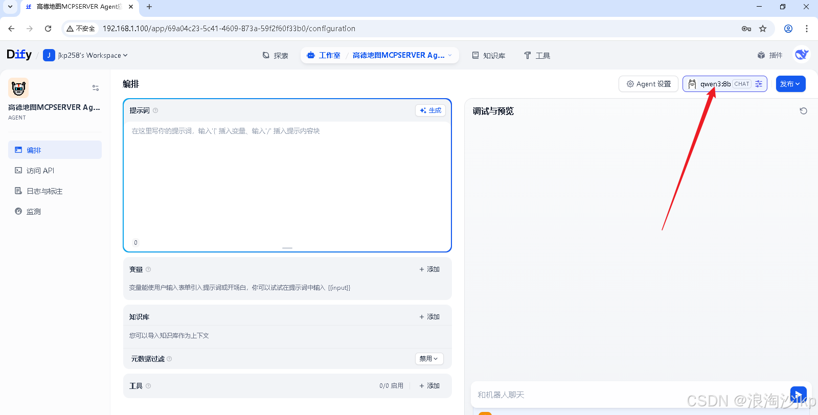Image resolution: width=818 pixels, height=415 pixels.
Task: Open the 知识库 knowledge tab
Action: pos(489,55)
